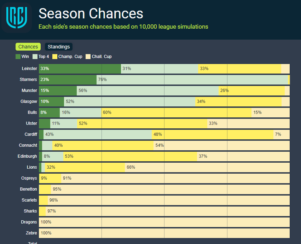The width and height of the screenshot is (301, 244).
Task: Click Ulster's 33% Chall. Cup segment
Action: click(248, 123)
